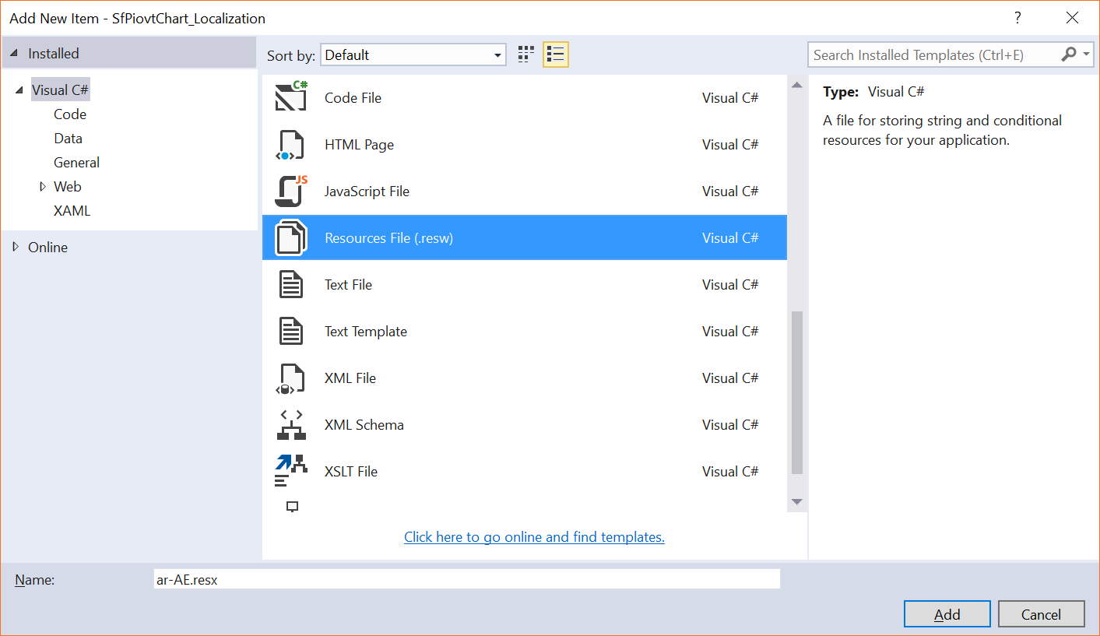This screenshot has width=1100, height=636.
Task: Select the Text File template icon
Action: click(291, 284)
